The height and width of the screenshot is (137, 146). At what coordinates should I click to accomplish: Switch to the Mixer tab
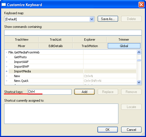click(x=21, y=46)
